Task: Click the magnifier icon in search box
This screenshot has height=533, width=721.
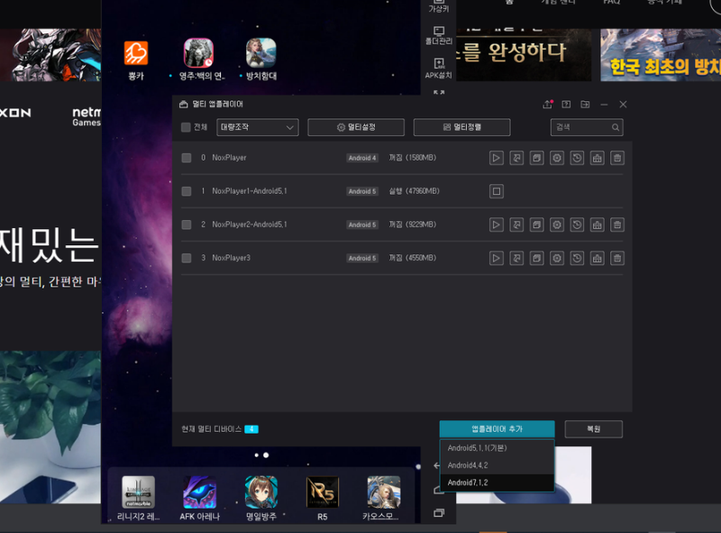Action: tap(616, 127)
